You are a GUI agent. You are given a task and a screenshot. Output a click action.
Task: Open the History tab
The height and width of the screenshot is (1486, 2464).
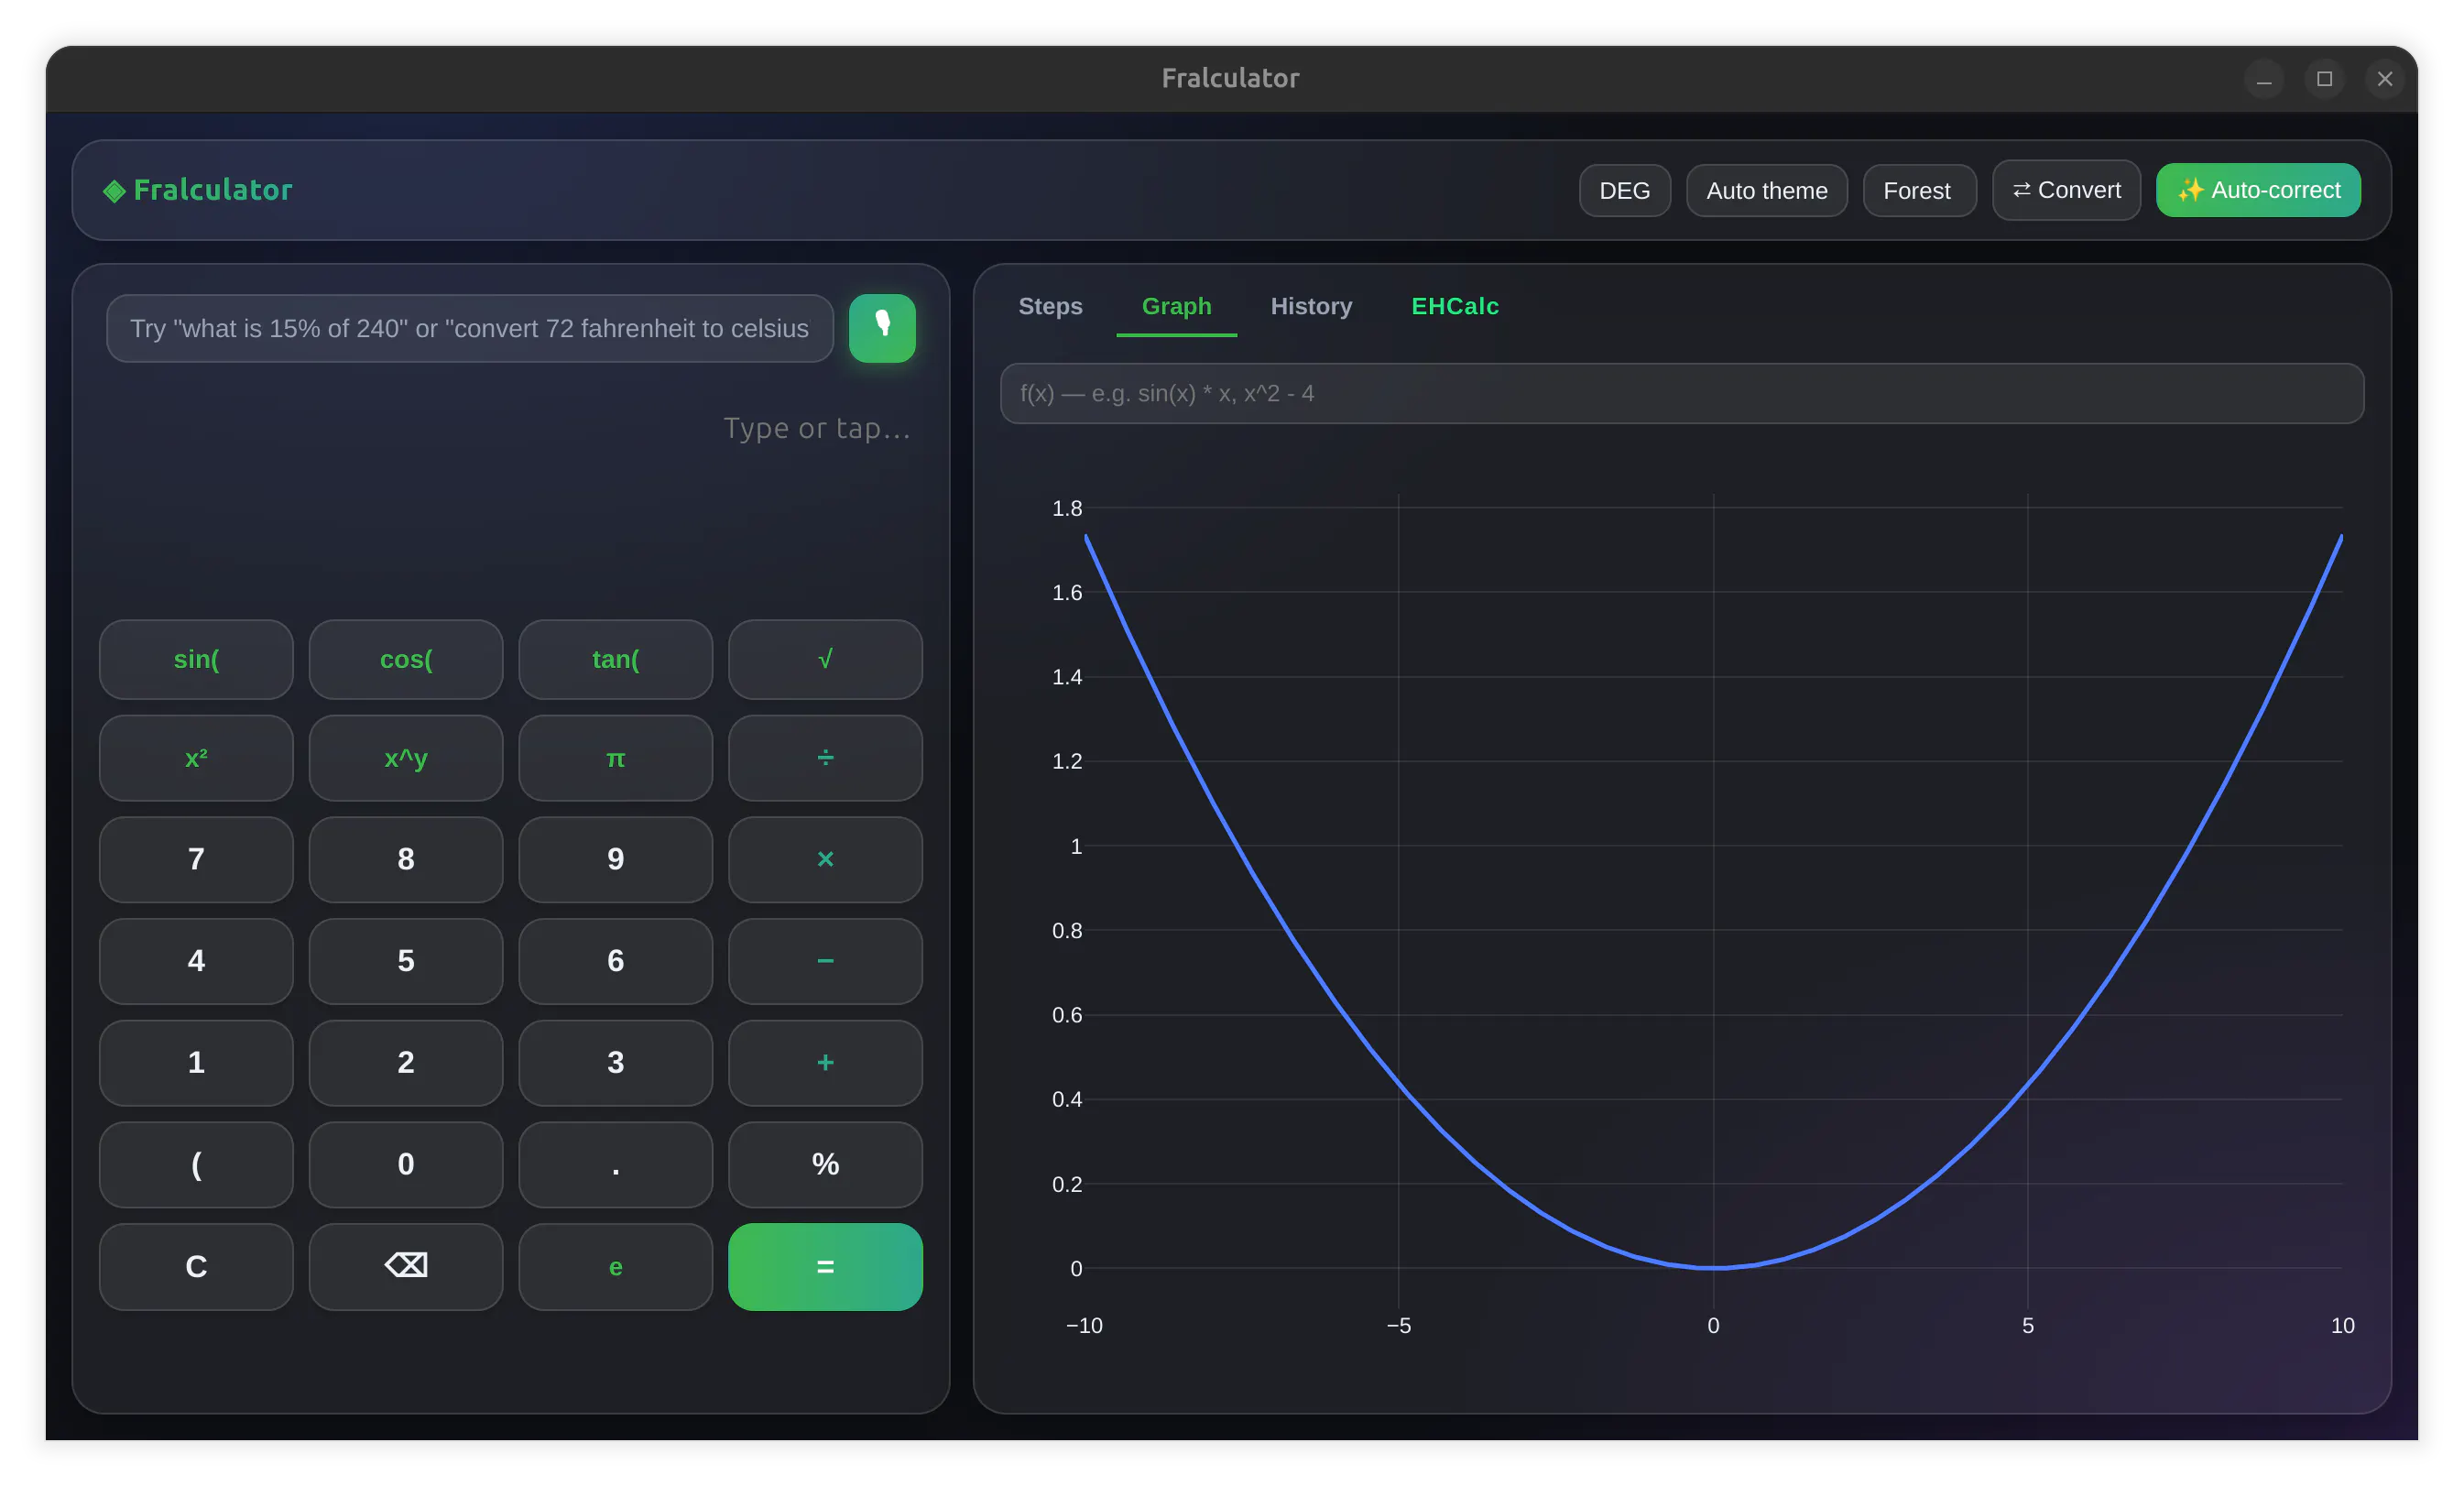click(1311, 306)
